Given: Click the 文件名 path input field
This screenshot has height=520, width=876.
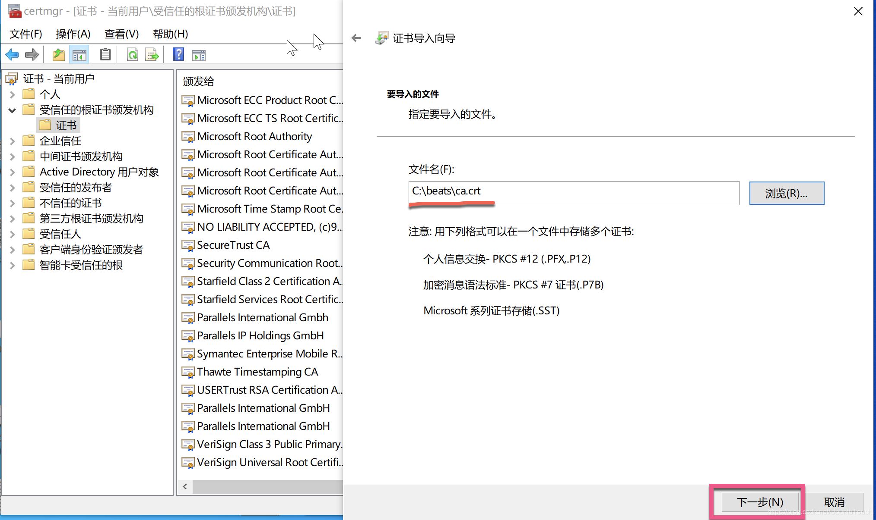Looking at the screenshot, I should 574,193.
